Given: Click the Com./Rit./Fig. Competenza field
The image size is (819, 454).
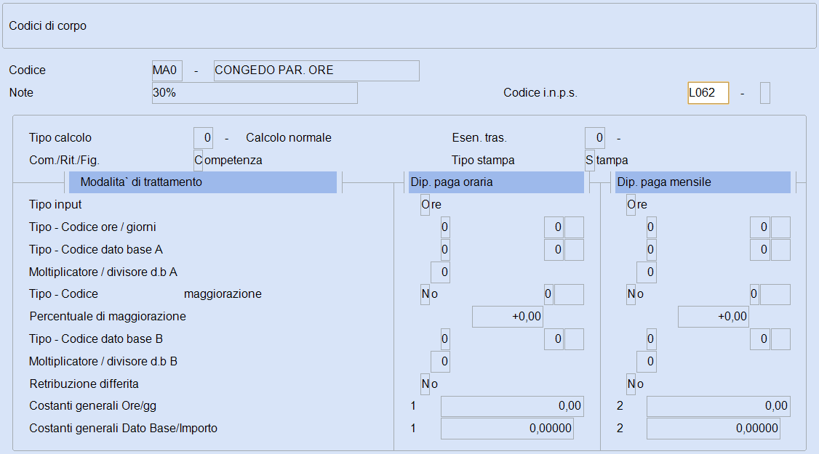Looking at the screenshot, I should click(x=199, y=161).
